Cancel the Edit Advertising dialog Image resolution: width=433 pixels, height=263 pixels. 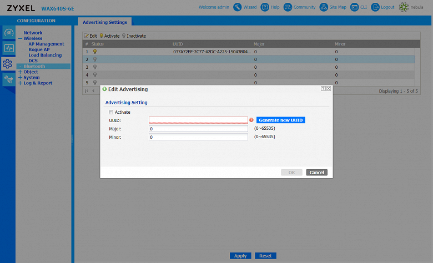click(317, 173)
